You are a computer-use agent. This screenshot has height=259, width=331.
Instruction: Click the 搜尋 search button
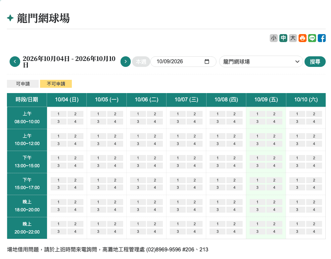[x=315, y=62]
